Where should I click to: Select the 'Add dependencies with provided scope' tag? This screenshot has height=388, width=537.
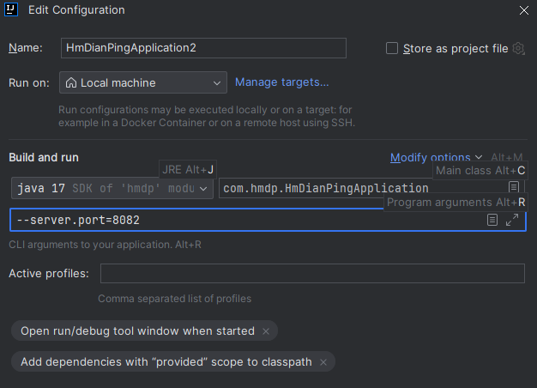[x=166, y=362]
